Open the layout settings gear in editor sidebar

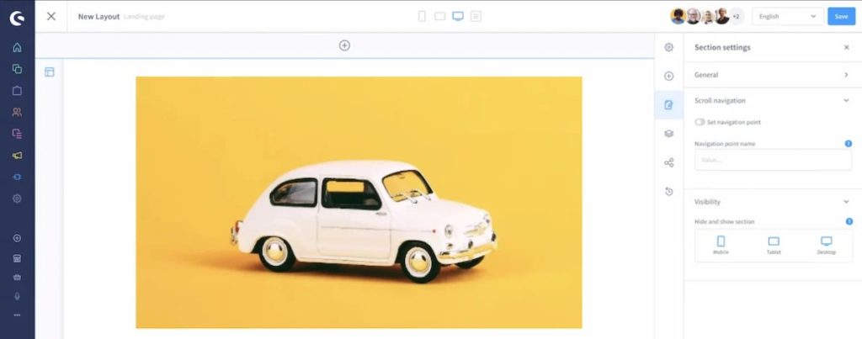coord(668,47)
